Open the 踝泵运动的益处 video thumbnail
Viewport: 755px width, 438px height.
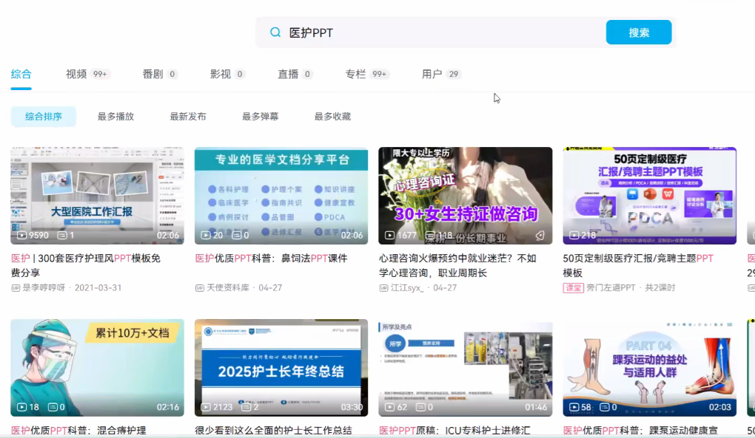pyautogui.click(x=650, y=367)
